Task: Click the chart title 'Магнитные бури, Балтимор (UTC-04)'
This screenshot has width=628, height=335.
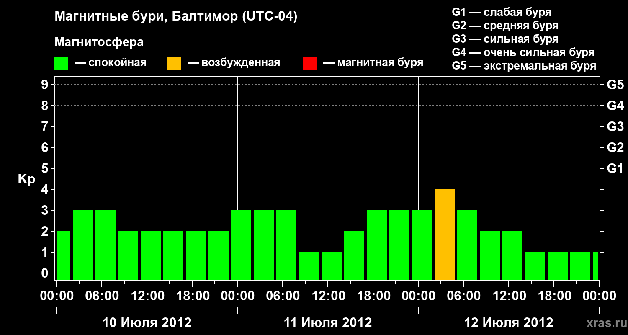Action: tap(176, 17)
